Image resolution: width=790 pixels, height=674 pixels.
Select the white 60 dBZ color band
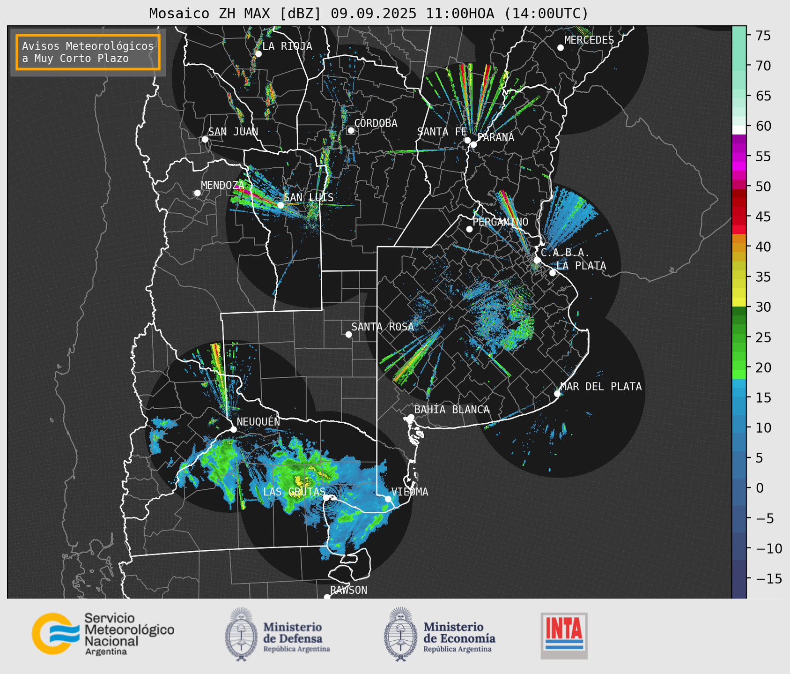coord(739,130)
